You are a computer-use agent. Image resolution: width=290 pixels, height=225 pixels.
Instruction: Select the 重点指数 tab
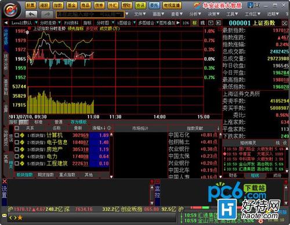click(x=67, y=174)
